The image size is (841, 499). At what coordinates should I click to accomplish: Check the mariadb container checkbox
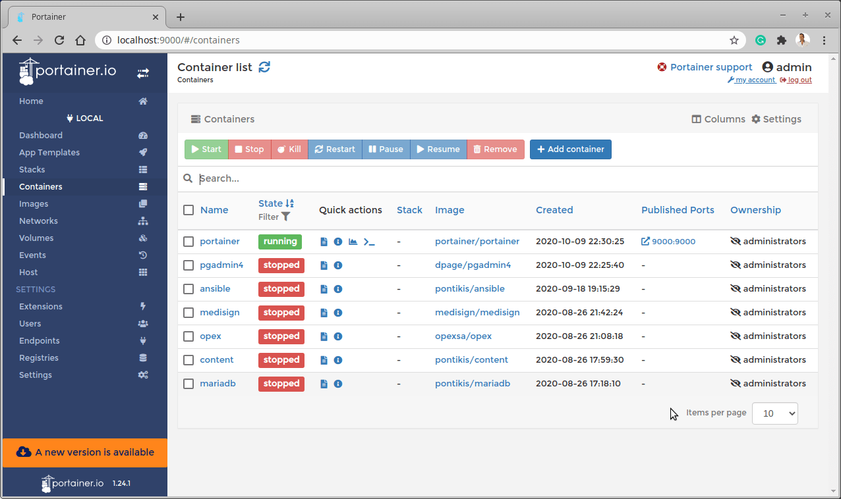(x=188, y=384)
